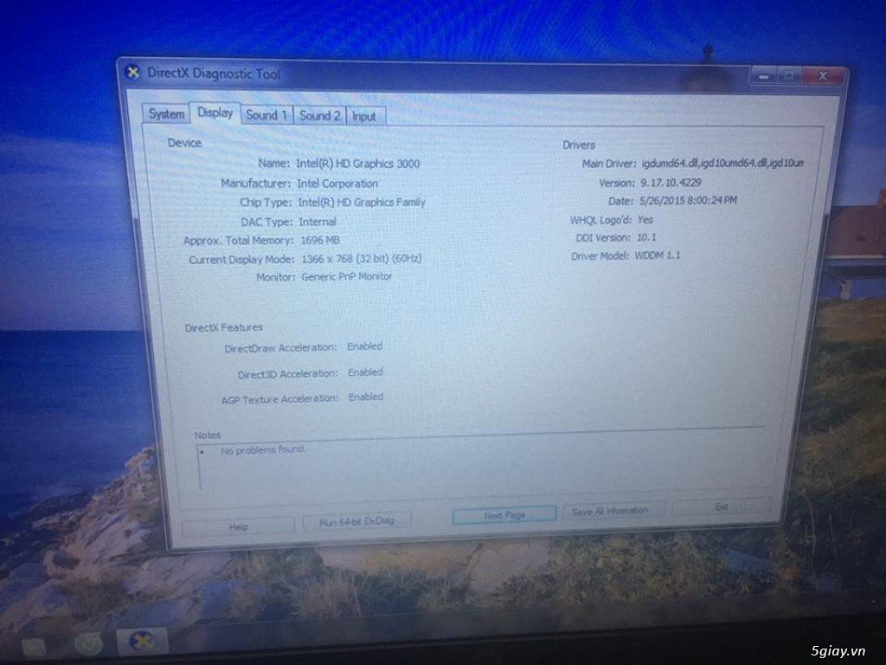886x665 pixels.
Task: Select the DirectX Diagnostic Tool taskbar button
Action: click(141, 642)
